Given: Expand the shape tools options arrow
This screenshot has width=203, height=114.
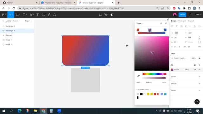Looking at the screenshot, I should tap(27, 15).
